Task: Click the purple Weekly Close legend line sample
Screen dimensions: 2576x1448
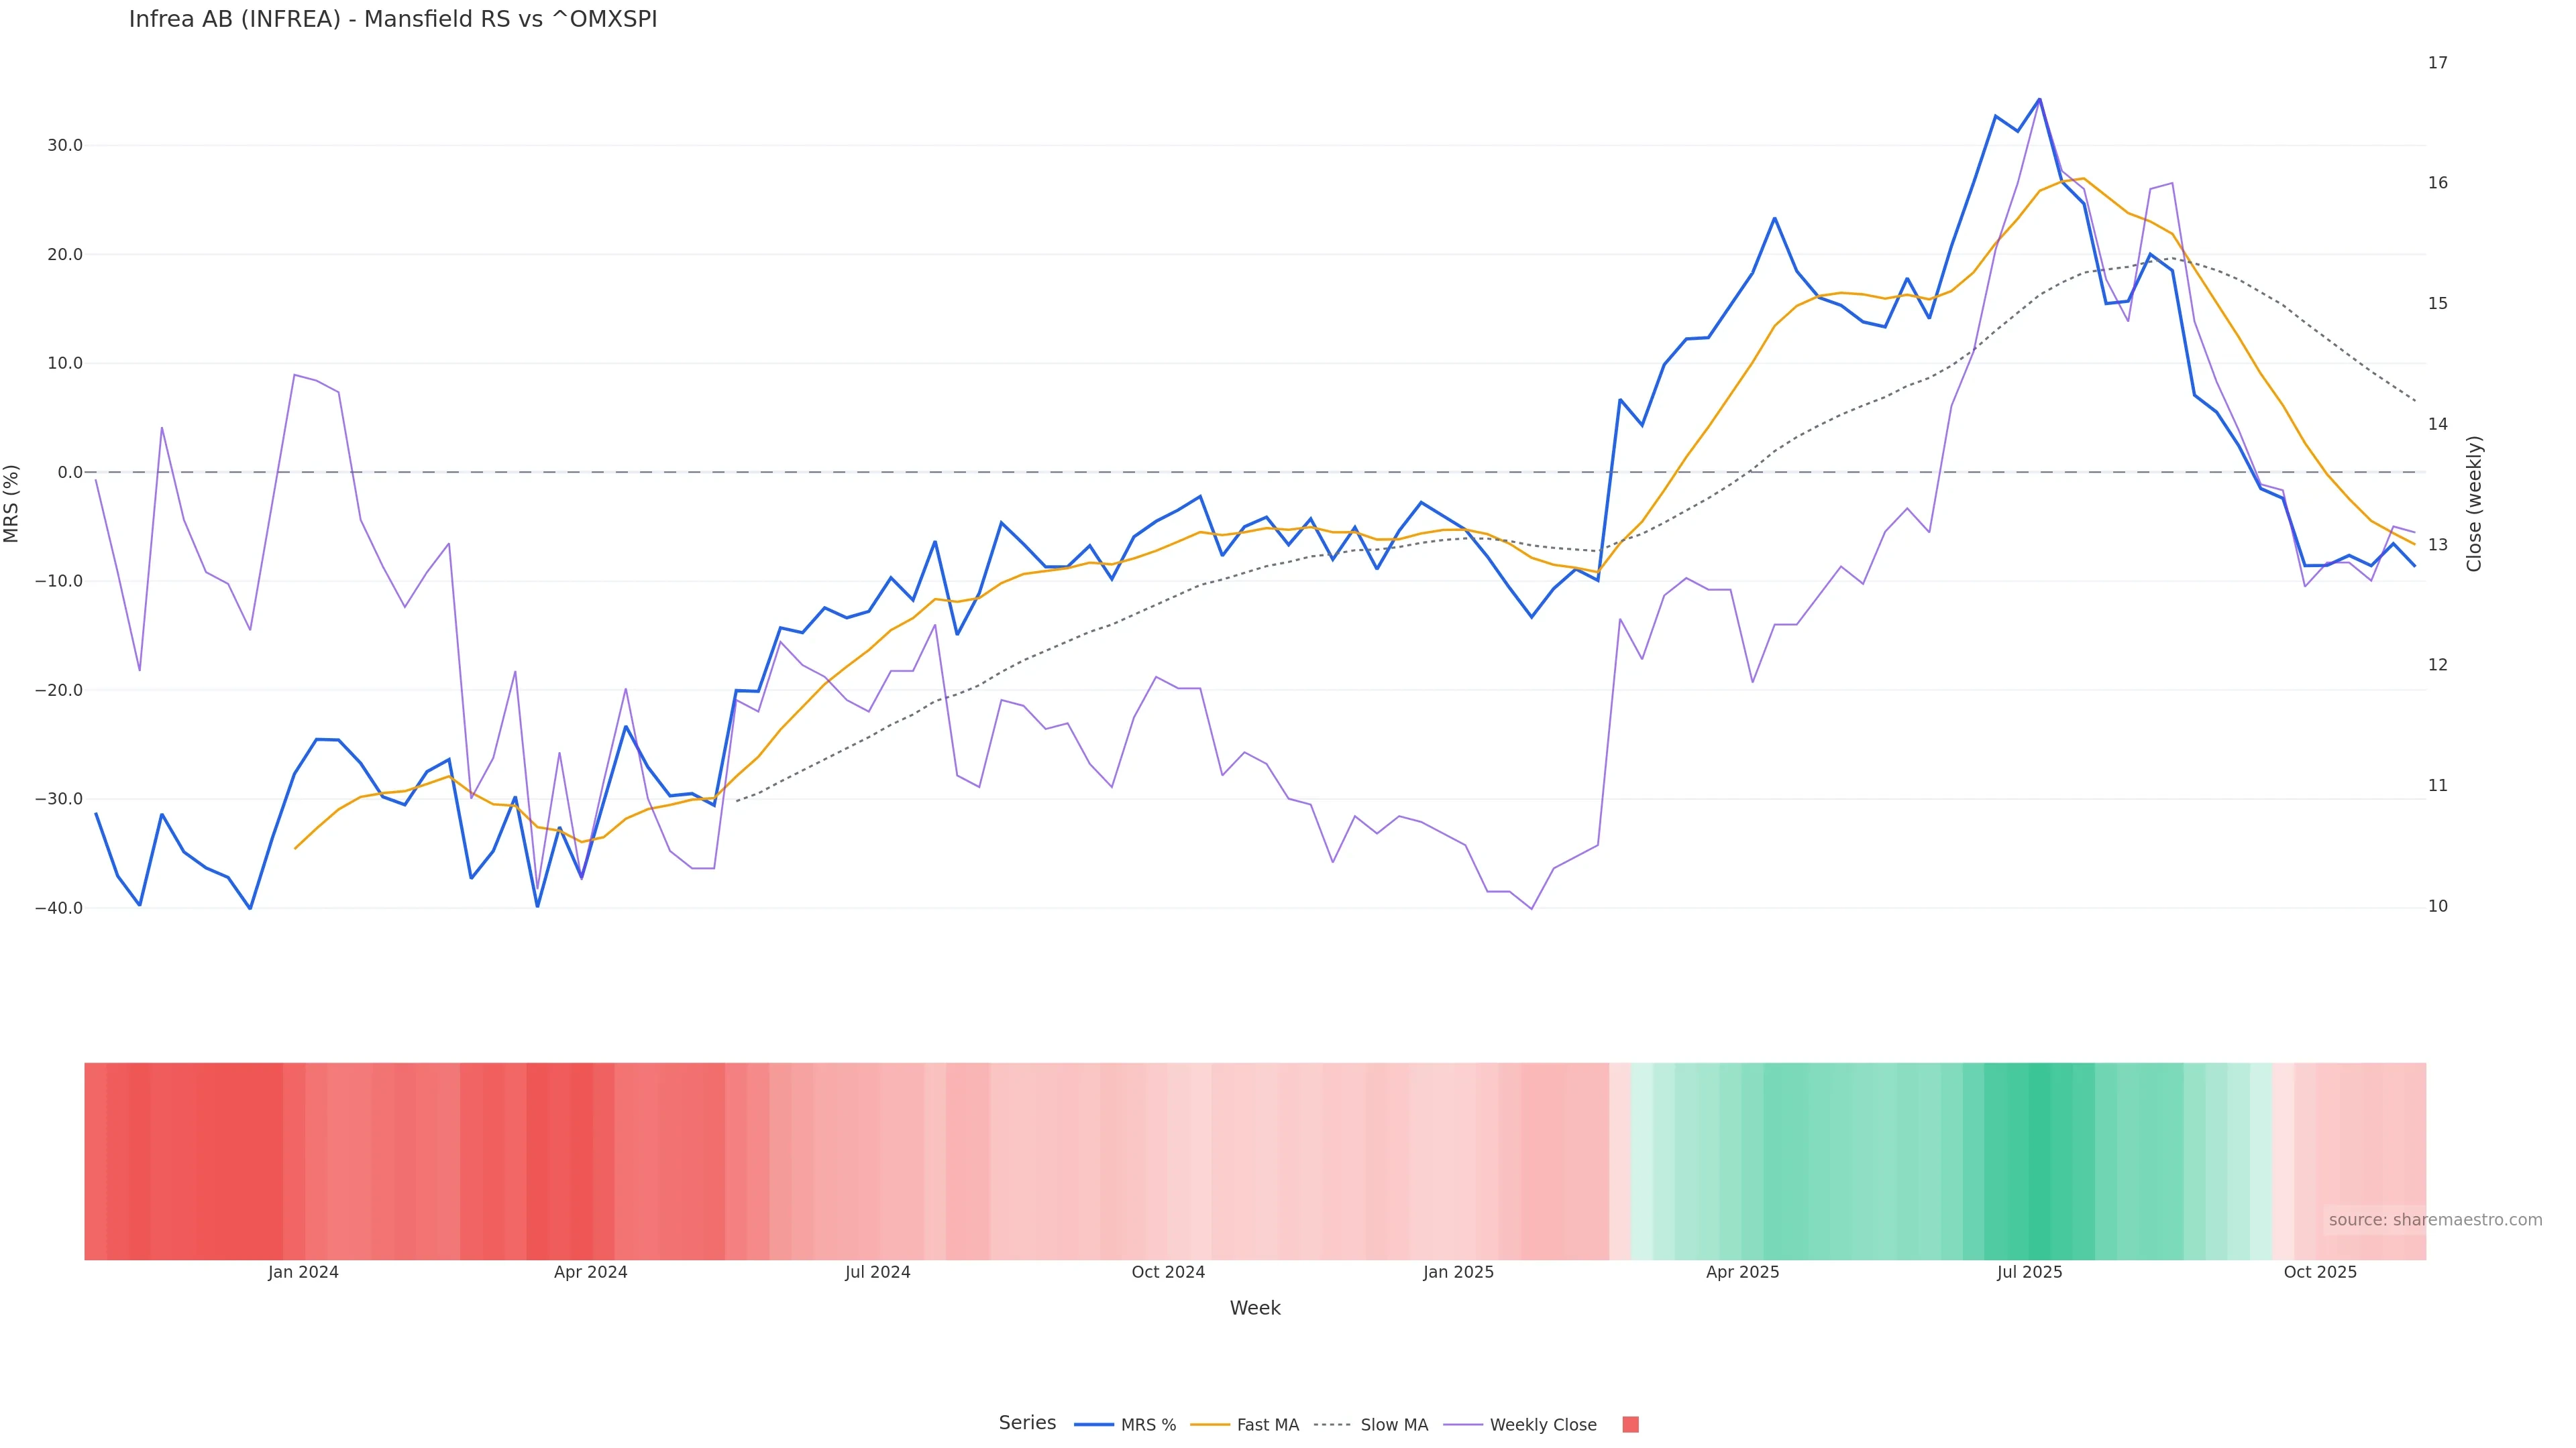Action: click(x=1463, y=1425)
